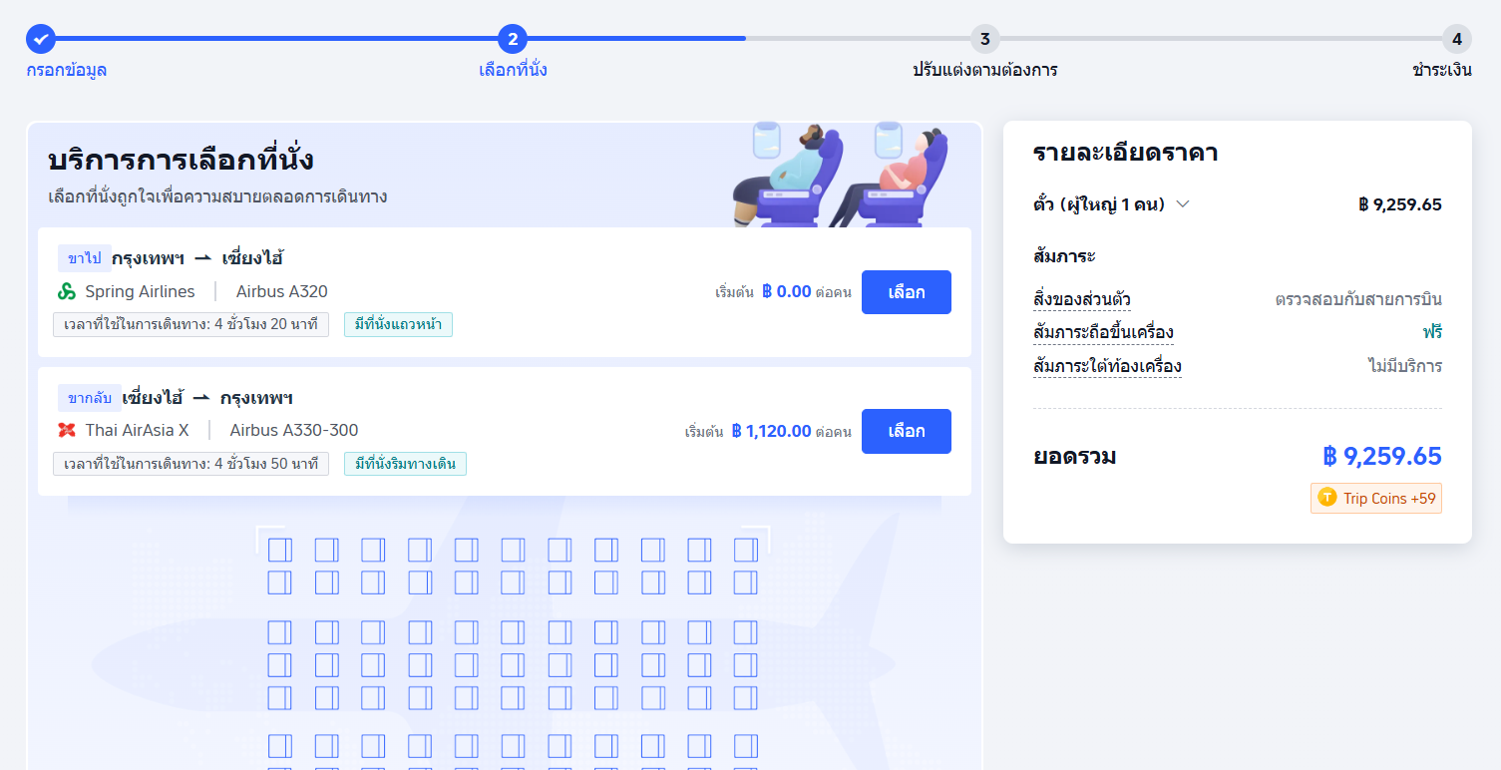Click สิ่งของส่วนตัว baggage info link

[1082, 299]
